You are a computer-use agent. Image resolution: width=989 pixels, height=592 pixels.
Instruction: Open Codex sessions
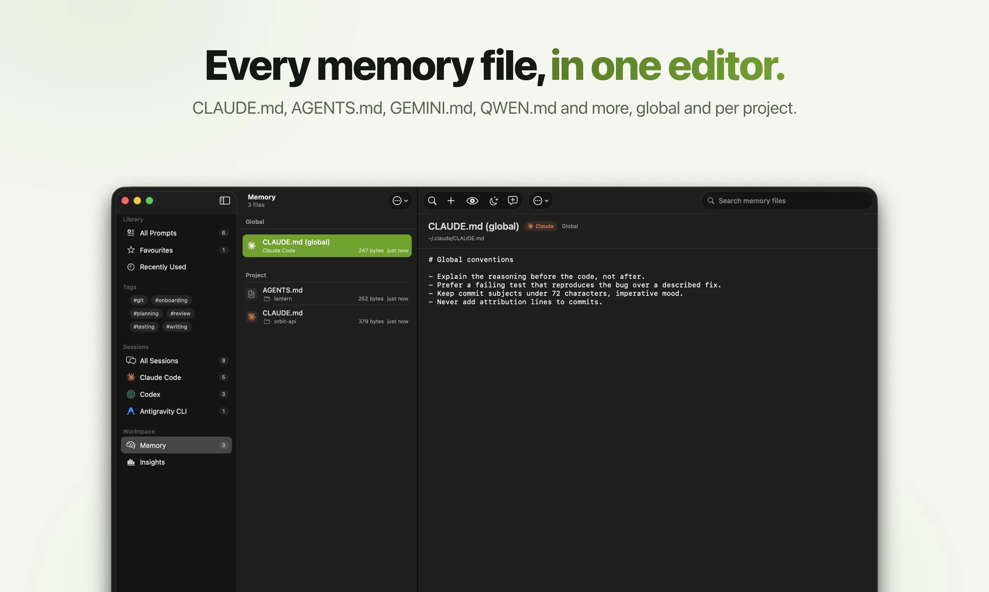pyautogui.click(x=176, y=394)
